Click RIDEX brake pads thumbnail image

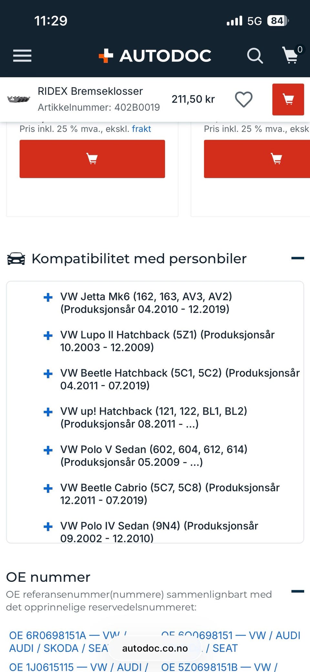pyautogui.click(x=19, y=99)
